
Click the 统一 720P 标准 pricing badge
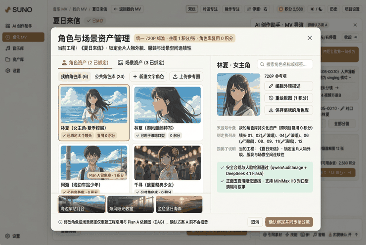(x=184, y=38)
